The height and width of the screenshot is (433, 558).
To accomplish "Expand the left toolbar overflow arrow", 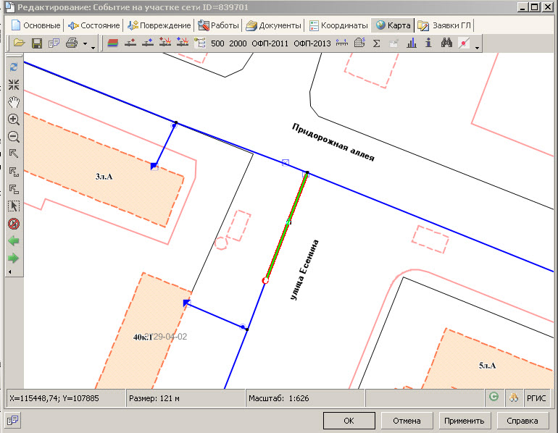I will coord(9,272).
